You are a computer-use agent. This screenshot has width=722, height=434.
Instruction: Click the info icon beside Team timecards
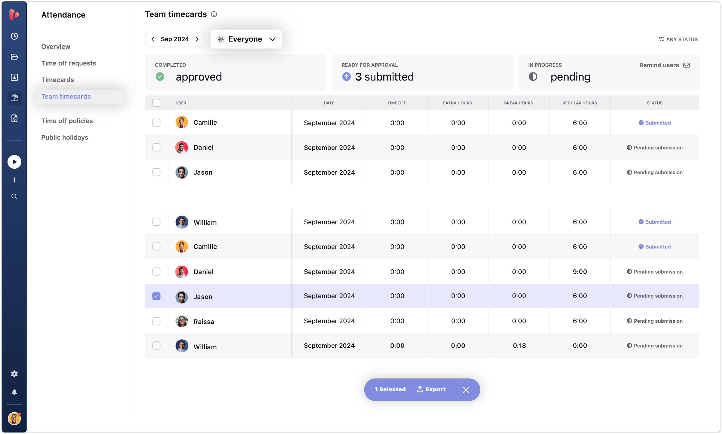[214, 14]
